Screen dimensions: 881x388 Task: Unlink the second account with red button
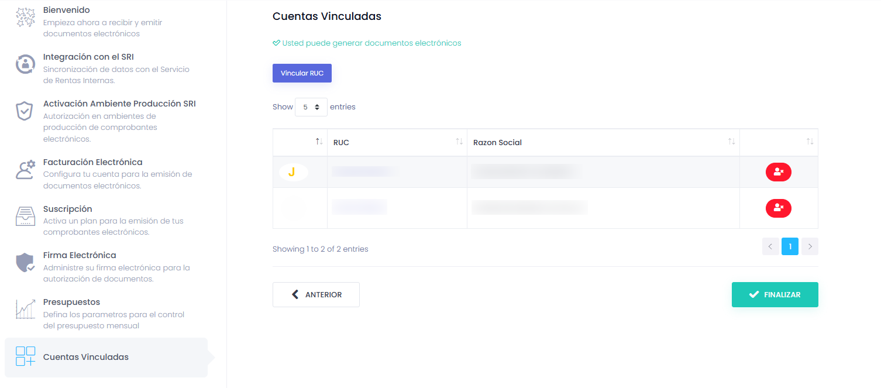click(x=778, y=208)
